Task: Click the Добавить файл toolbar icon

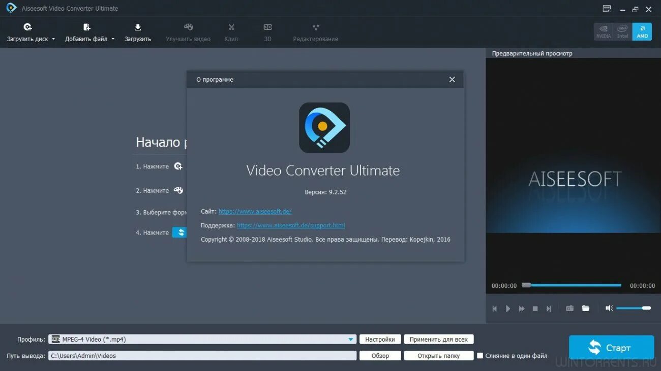Action: point(87,27)
